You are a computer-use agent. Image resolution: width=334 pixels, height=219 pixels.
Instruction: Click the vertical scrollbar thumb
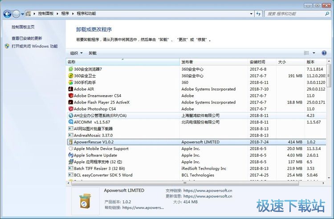[x=329, y=76]
